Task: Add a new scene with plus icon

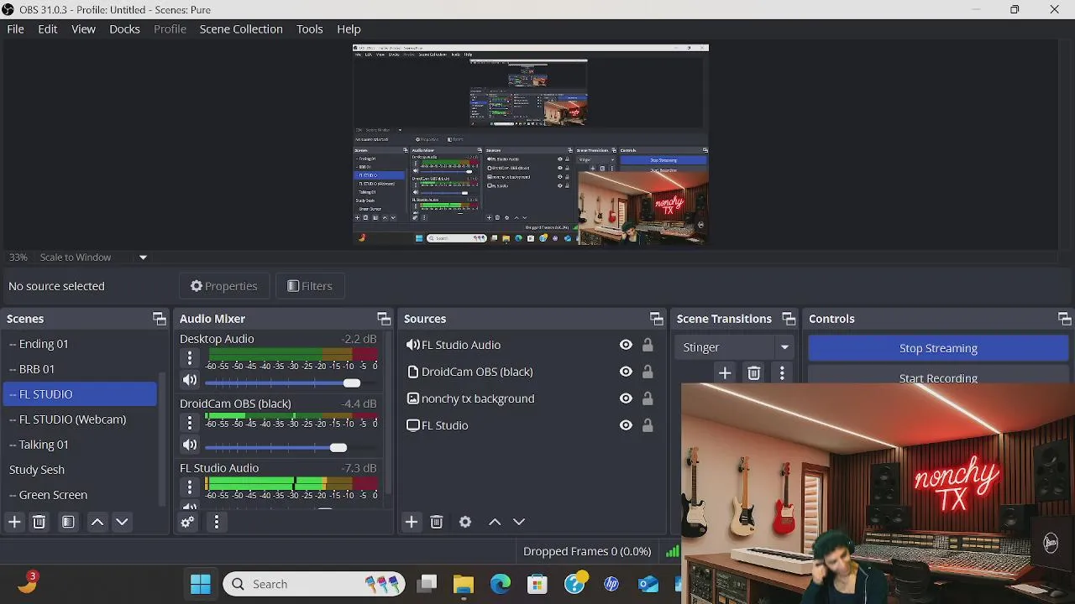Action: pyautogui.click(x=14, y=522)
